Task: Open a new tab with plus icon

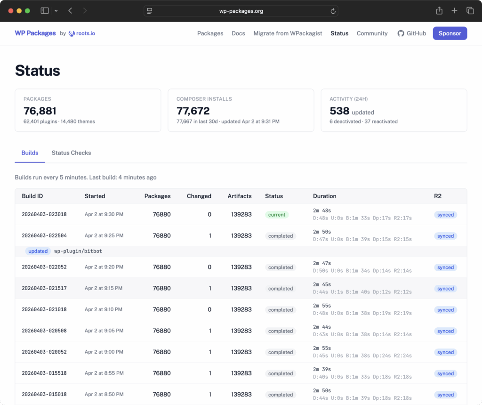Action: (x=454, y=10)
